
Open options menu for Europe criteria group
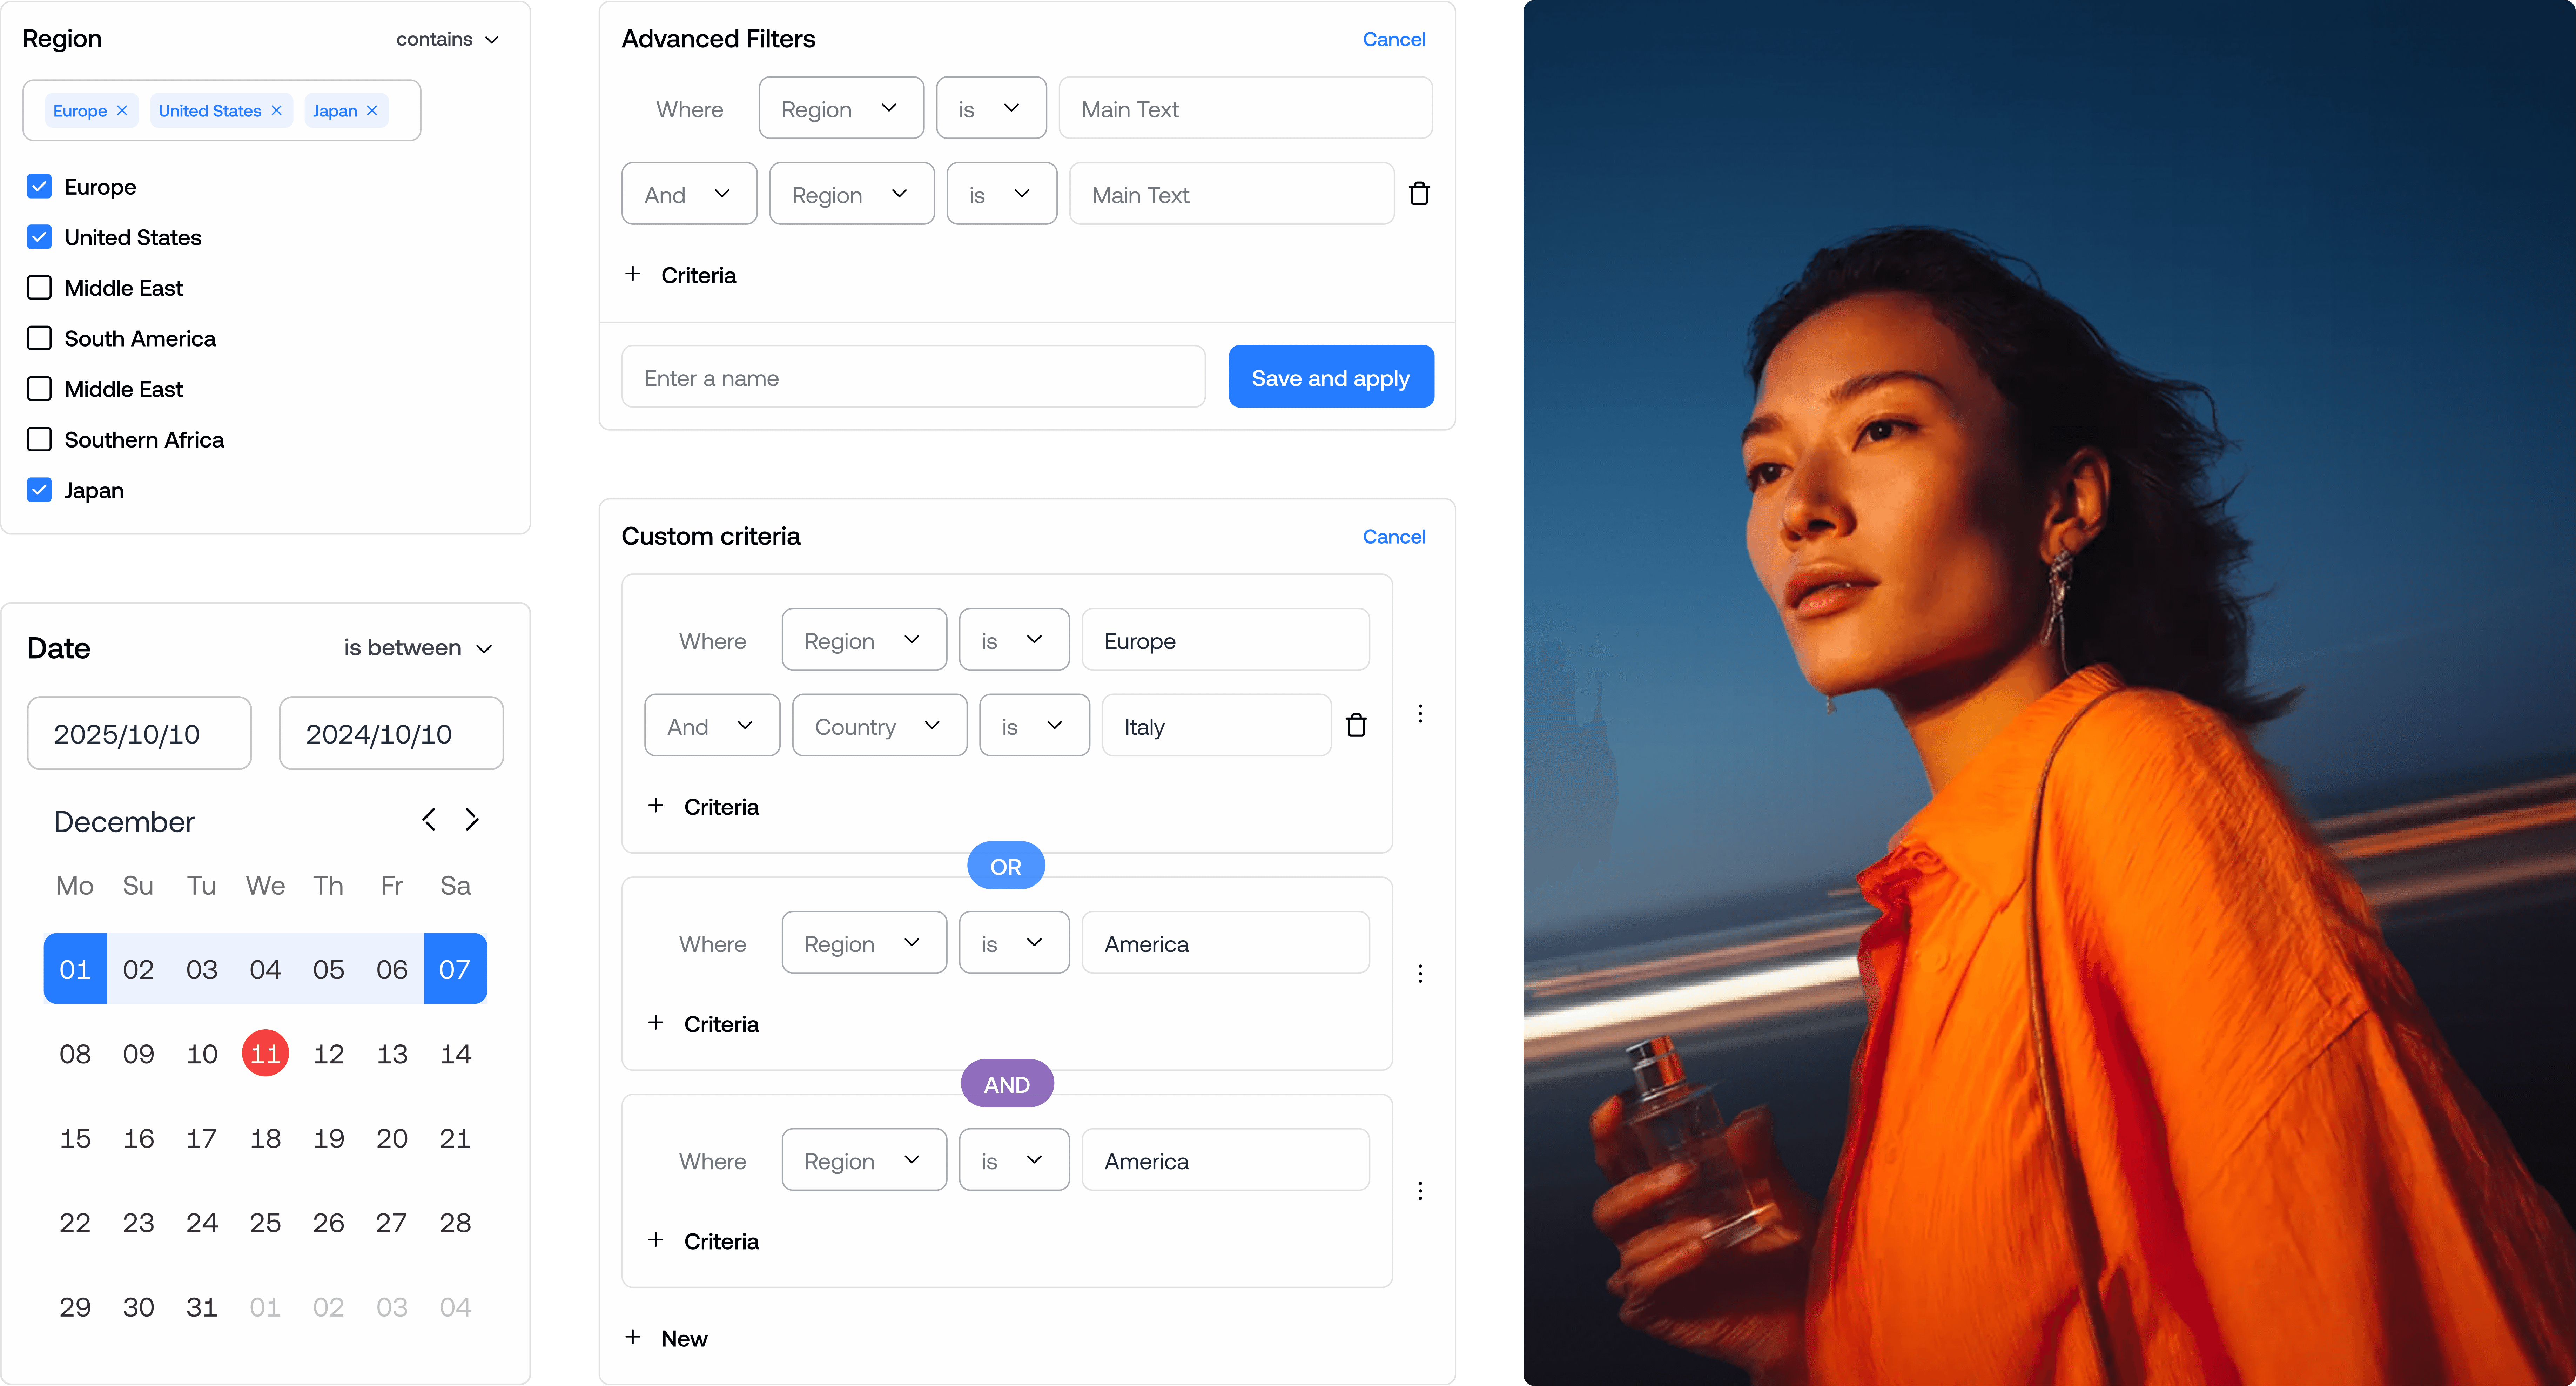(1420, 713)
